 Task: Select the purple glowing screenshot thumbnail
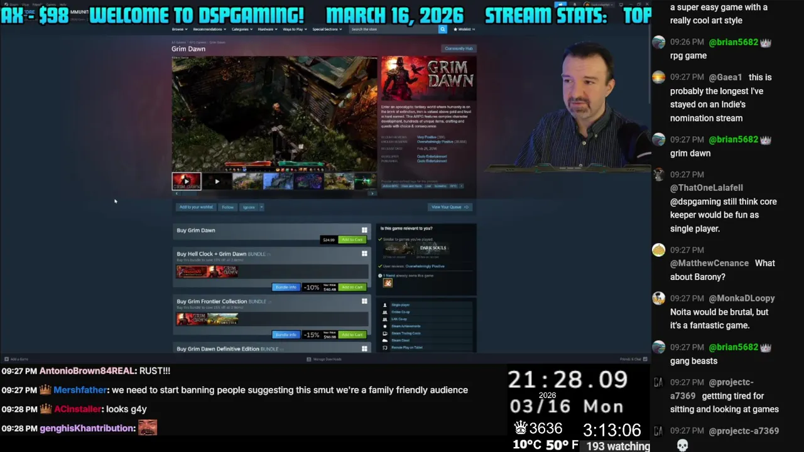(308, 181)
